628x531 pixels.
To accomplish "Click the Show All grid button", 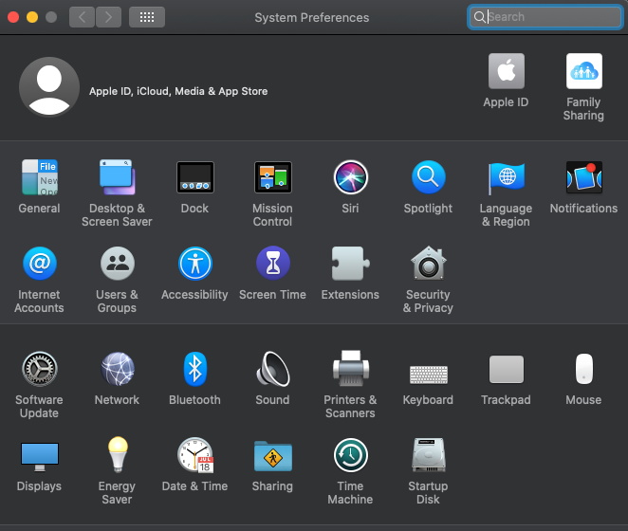I will (x=147, y=17).
